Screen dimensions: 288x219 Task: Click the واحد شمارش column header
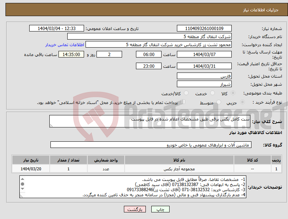(x=106, y=160)
